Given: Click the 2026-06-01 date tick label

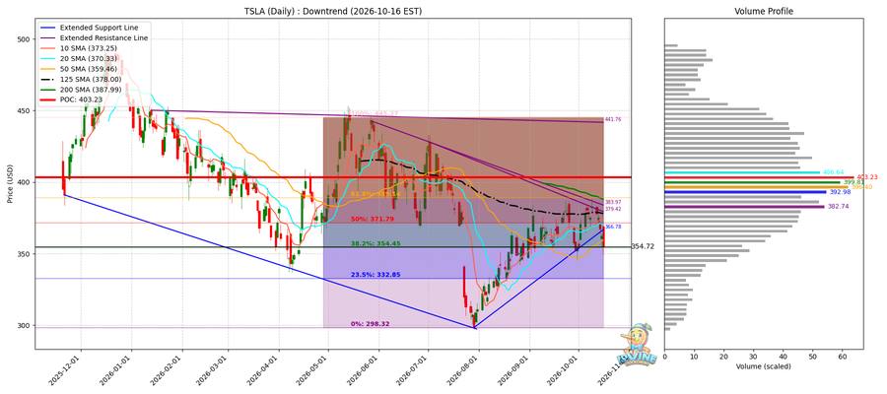Looking at the screenshot, I should (x=365, y=370).
